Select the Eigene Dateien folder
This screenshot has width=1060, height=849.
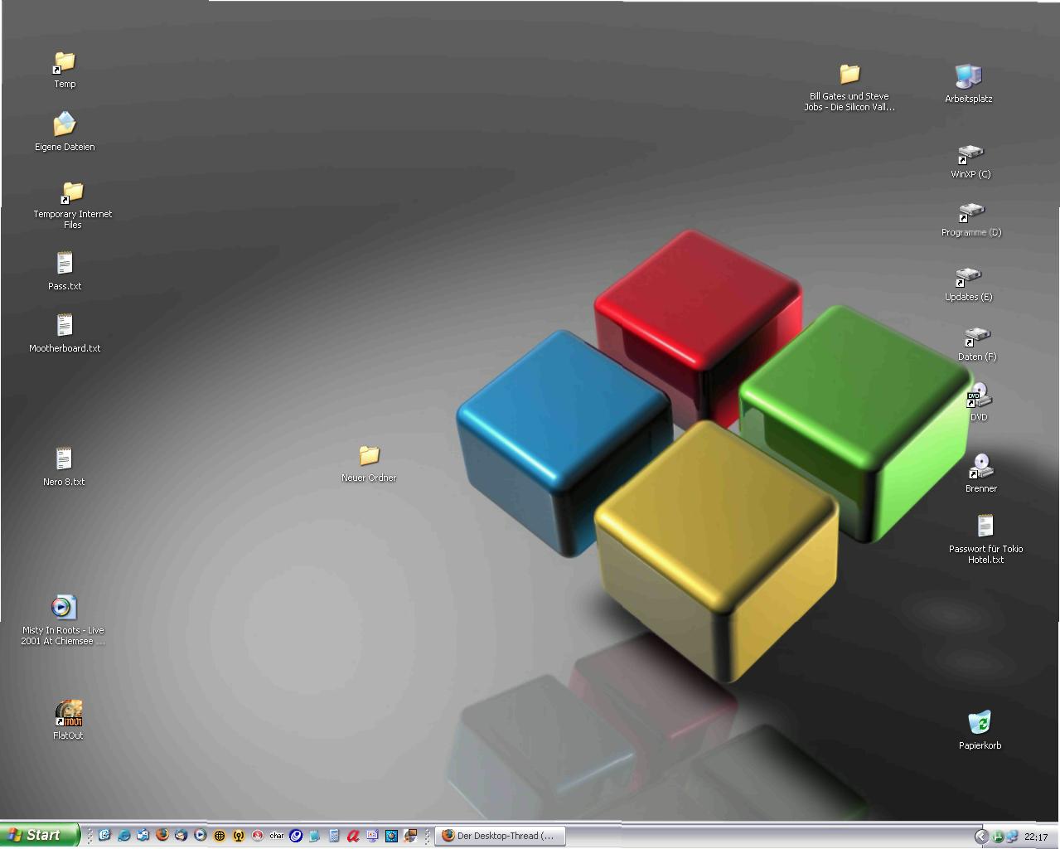point(65,125)
